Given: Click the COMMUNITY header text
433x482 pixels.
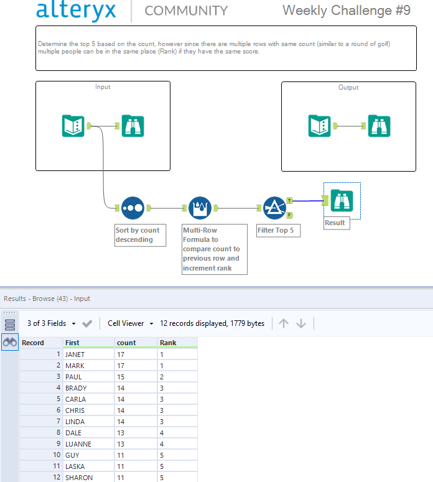Looking at the screenshot, I should 187,11.
